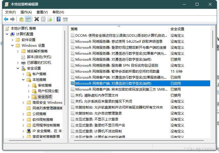
Task: Select 恢复控制台: 允许自动管理登录 row
Action: [x=140, y=113]
